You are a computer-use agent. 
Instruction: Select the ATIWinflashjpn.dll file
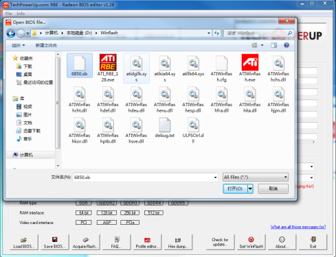[x=278, y=99]
